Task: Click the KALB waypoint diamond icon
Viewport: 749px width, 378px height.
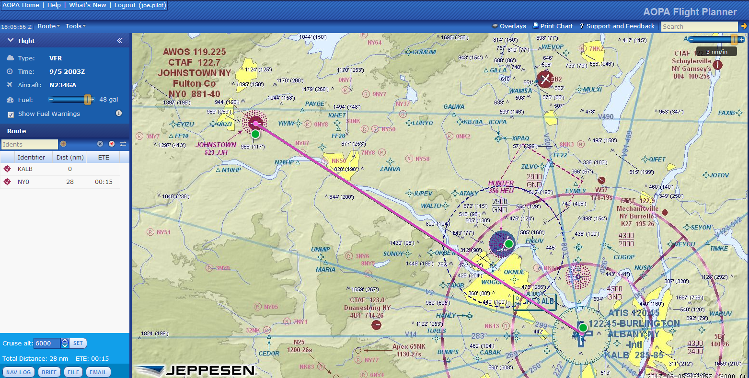Action: click(x=7, y=169)
